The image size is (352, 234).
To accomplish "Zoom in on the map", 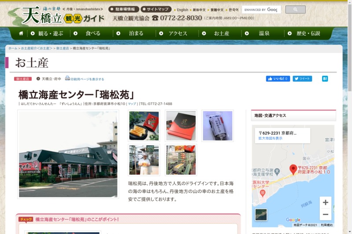I will (x=325, y=202).
